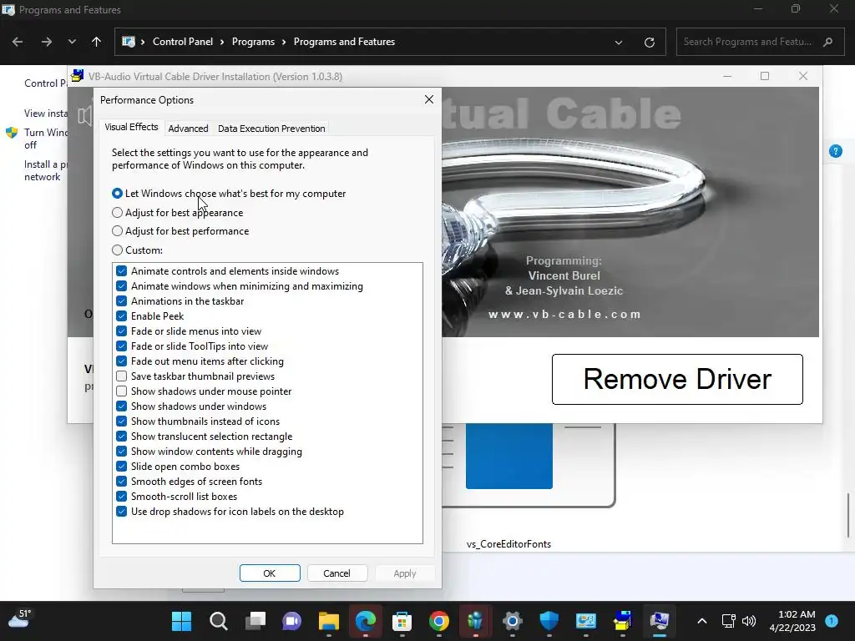Go forward in Control Panel navigation
Image resolution: width=855 pixels, height=641 pixels.
point(47,42)
